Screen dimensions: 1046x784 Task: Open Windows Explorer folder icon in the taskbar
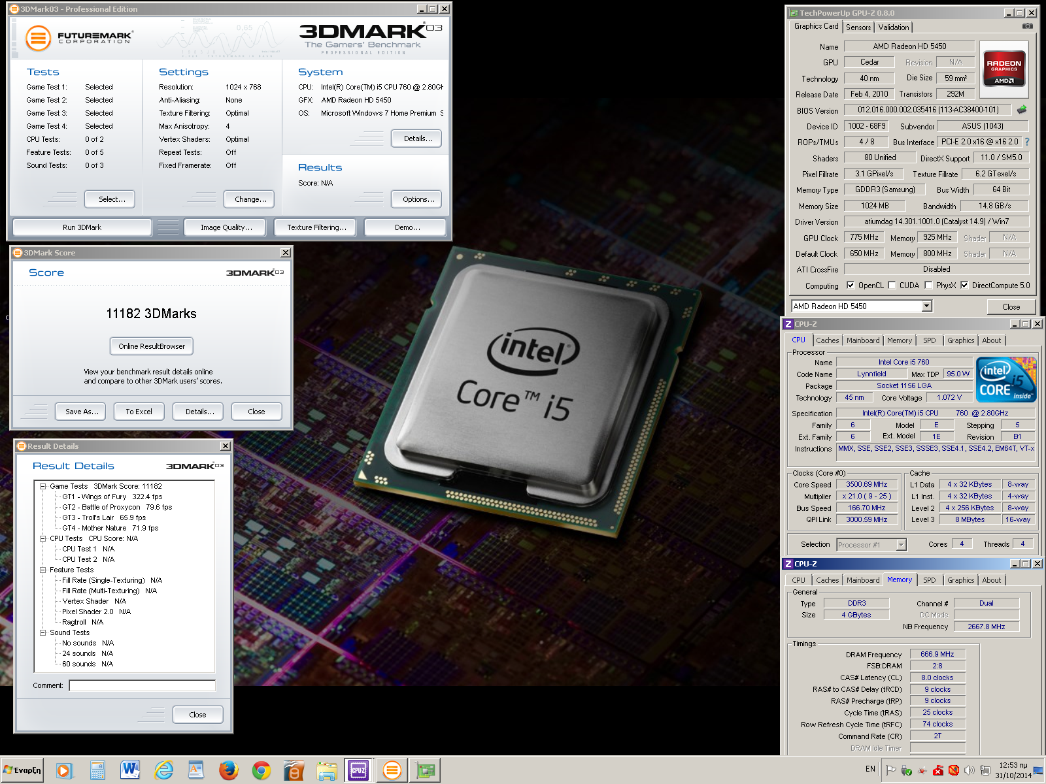[326, 771]
